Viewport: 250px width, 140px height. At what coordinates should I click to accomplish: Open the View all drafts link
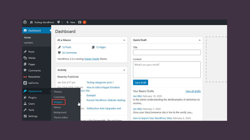click(x=193, y=91)
